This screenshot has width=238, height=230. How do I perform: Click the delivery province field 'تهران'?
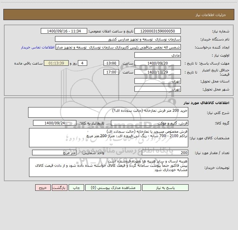[x=158, y=81]
